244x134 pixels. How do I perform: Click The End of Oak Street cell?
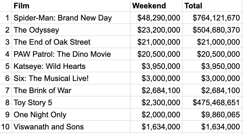point(71,42)
